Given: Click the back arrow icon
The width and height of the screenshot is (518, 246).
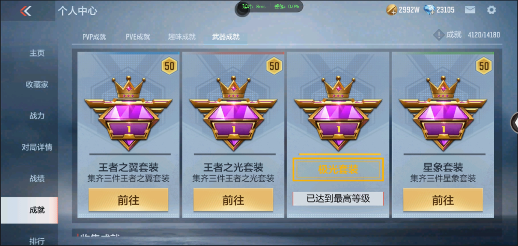Looking at the screenshot, I should coord(25,11).
